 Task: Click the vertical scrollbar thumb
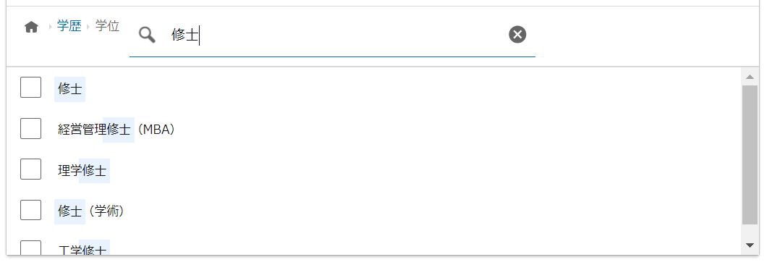point(750,155)
